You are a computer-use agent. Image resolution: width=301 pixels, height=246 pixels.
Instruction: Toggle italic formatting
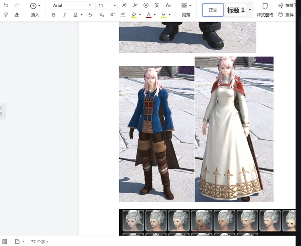click(x=65, y=14)
